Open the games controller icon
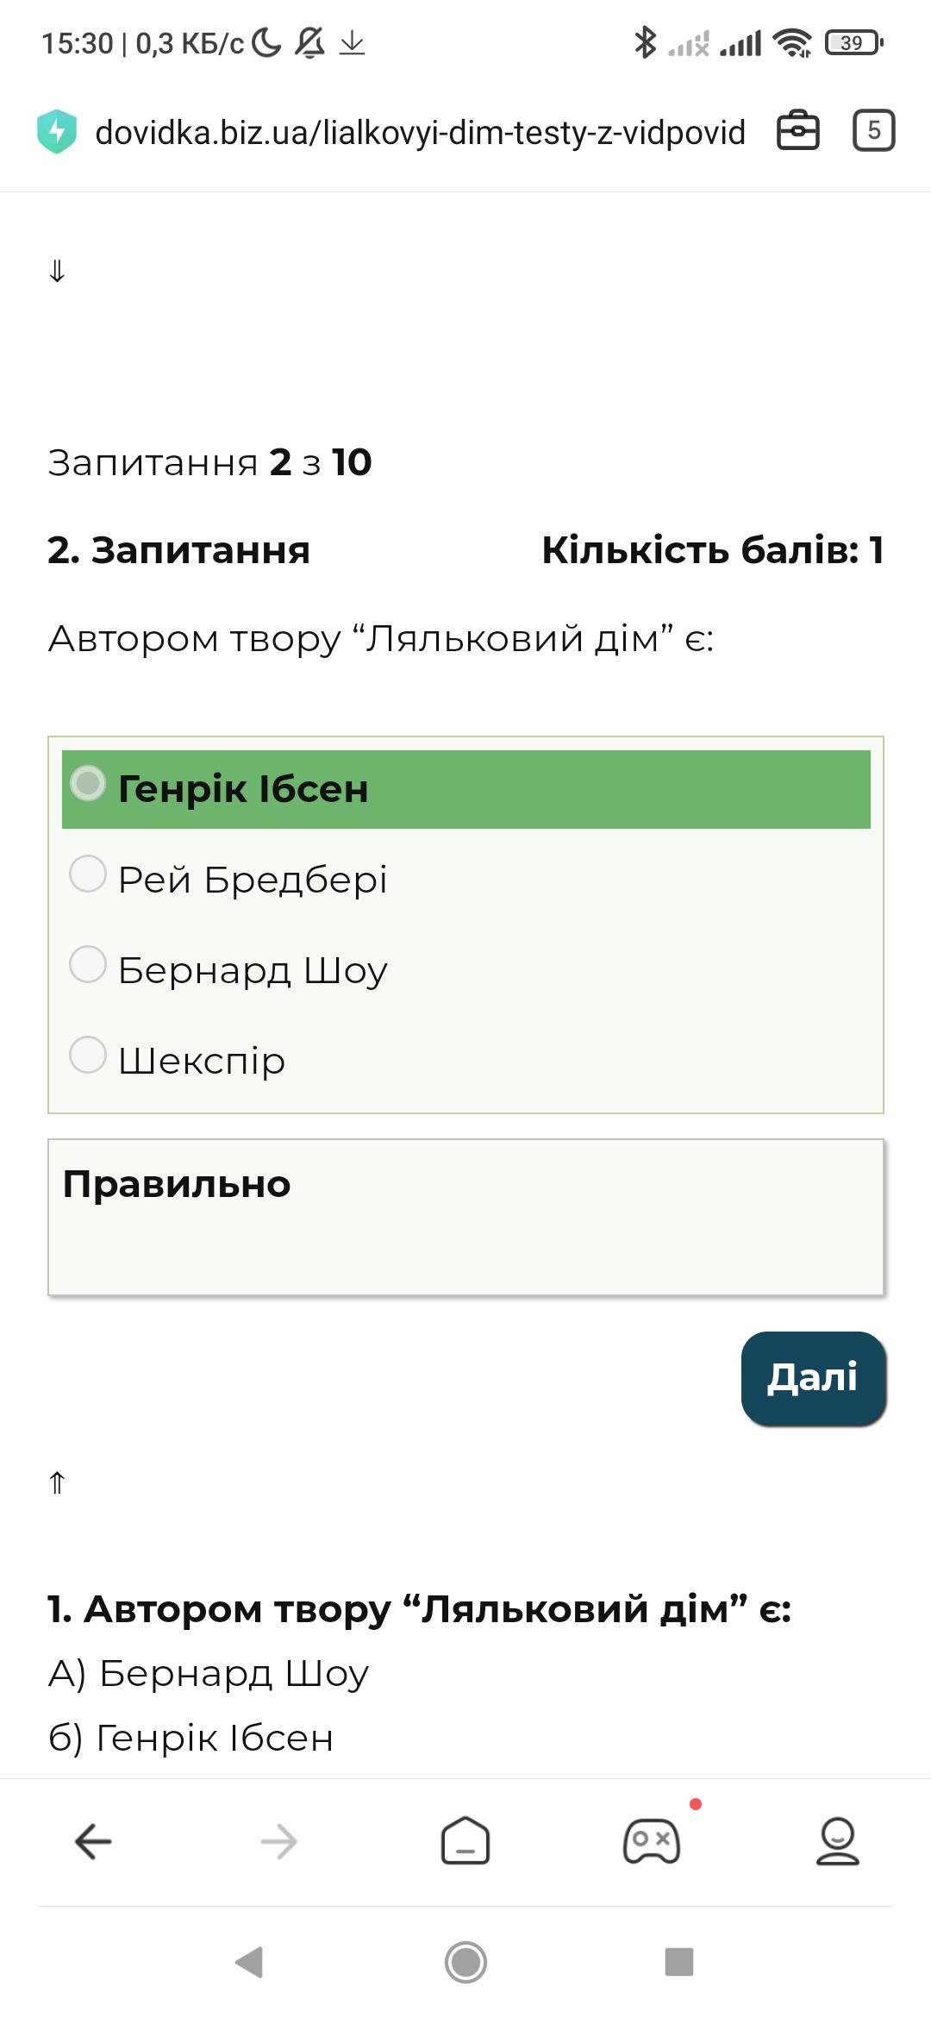Image resolution: width=931 pixels, height=2018 pixels. pos(652,1841)
